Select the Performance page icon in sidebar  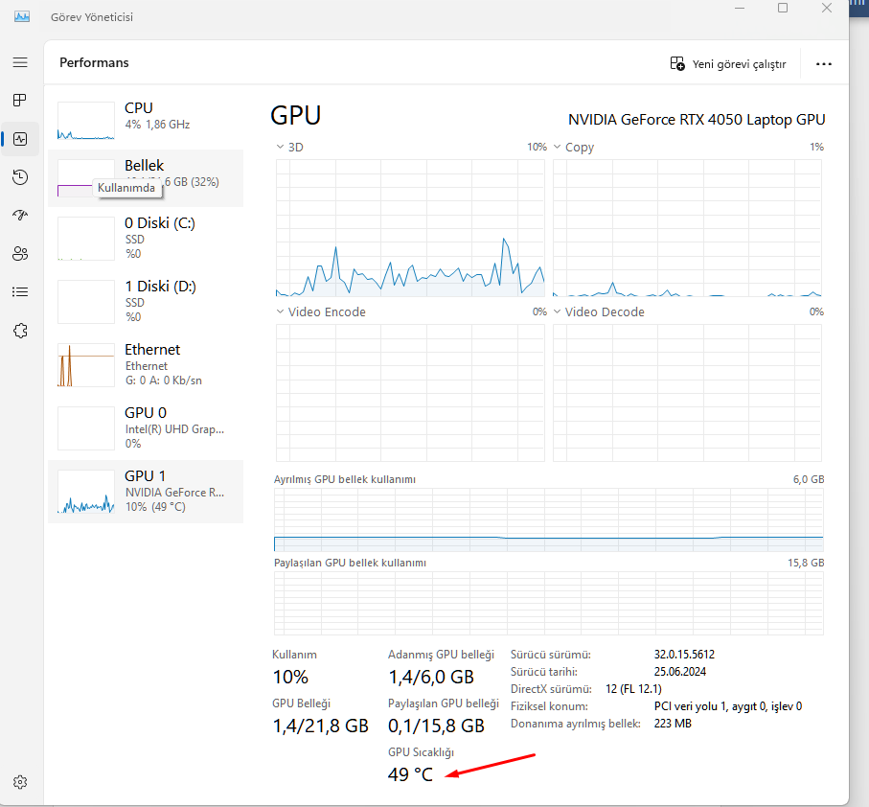20,139
